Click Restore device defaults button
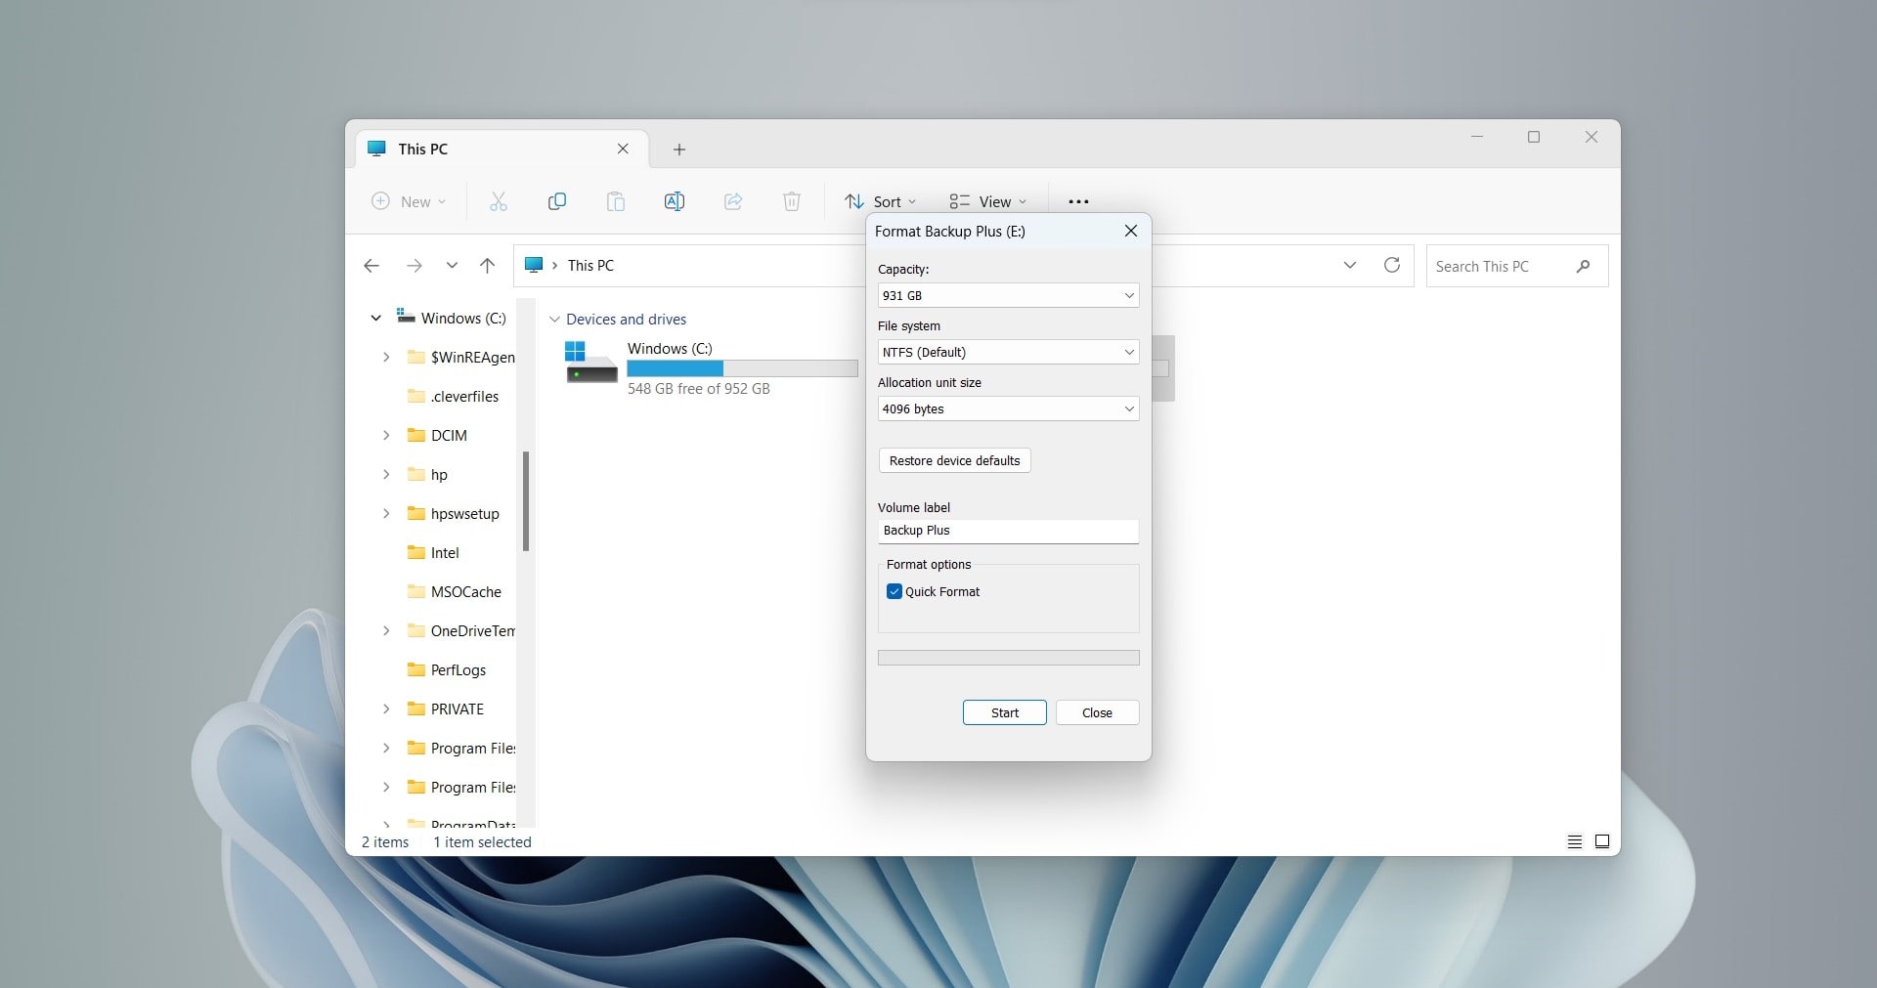The height and width of the screenshot is (988, 1877). [954, 460]
